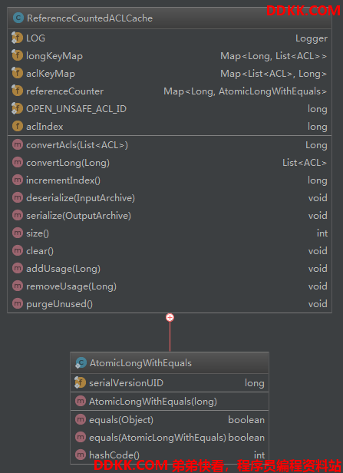Click the hashCode method icon
The height and width of the screenshot is (473, 343).
click(80, 455)
